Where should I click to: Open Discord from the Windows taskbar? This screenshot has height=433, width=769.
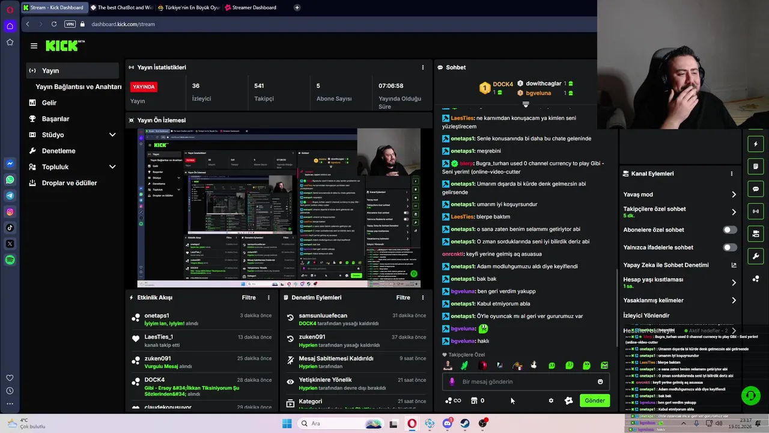pos(447,423)
